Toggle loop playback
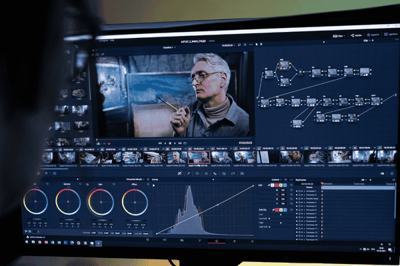Image resolution: width=400 pixels, height=266 pixels. tap(185, 144)
